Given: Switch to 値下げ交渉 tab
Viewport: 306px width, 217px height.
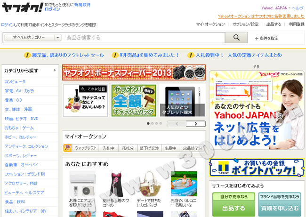Looking at the screenshot, I should [x=149, y=148].
